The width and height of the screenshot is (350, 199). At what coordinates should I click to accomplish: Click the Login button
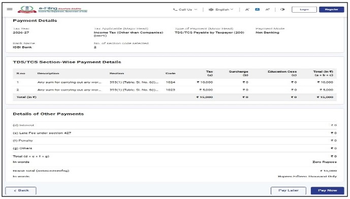304,10
